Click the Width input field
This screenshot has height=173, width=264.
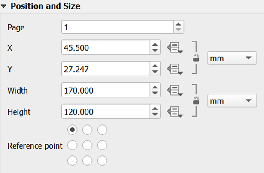[x=105, y=91]
